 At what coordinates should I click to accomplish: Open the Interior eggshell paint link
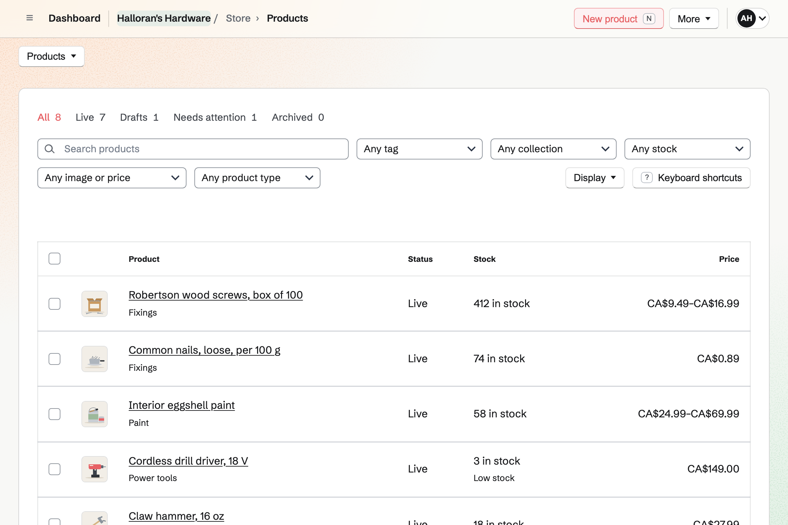[182, 405]
